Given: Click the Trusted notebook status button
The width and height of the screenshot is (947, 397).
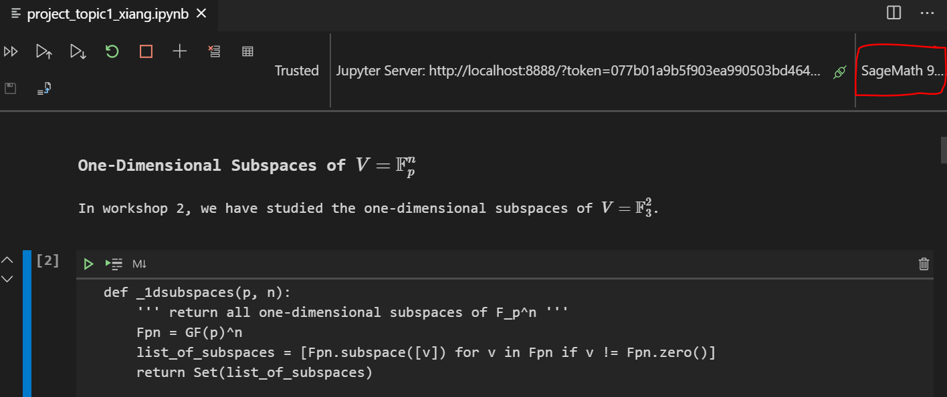Looking at the screenshot, I should (296, 71).
